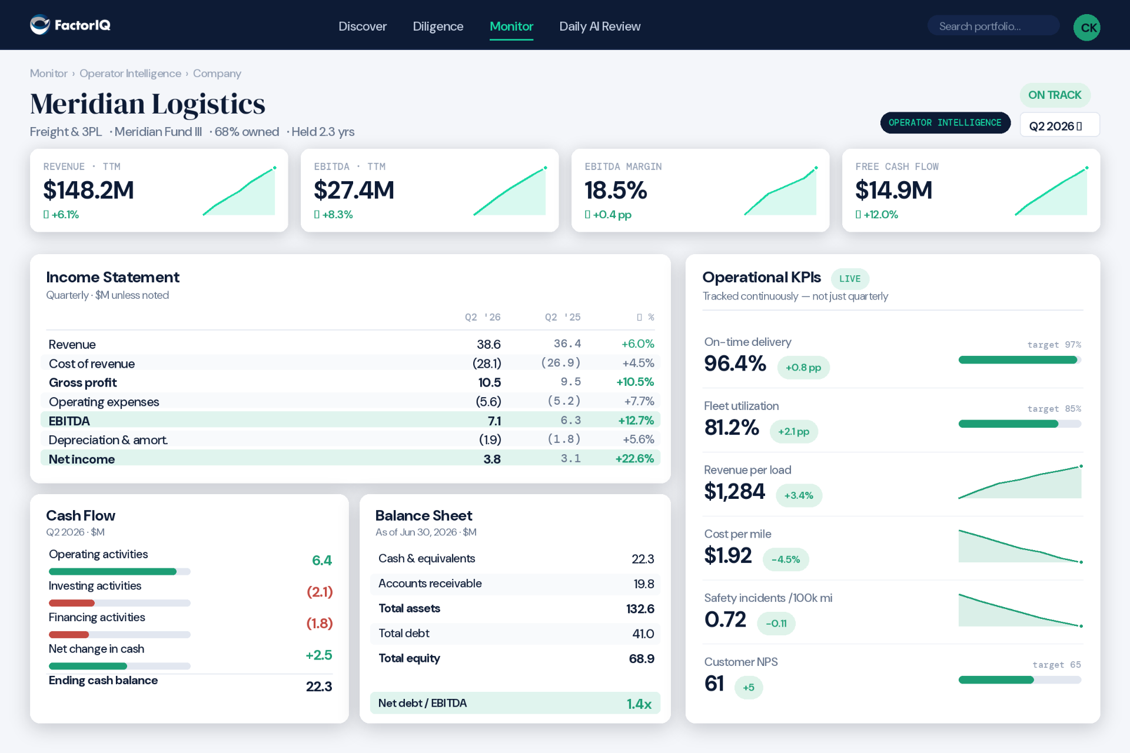Open the EBITDA Margin sparkline chart

tap(780, 191)
